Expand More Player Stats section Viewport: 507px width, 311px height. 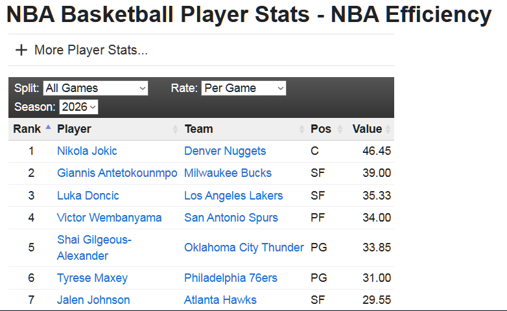point(91,50)
